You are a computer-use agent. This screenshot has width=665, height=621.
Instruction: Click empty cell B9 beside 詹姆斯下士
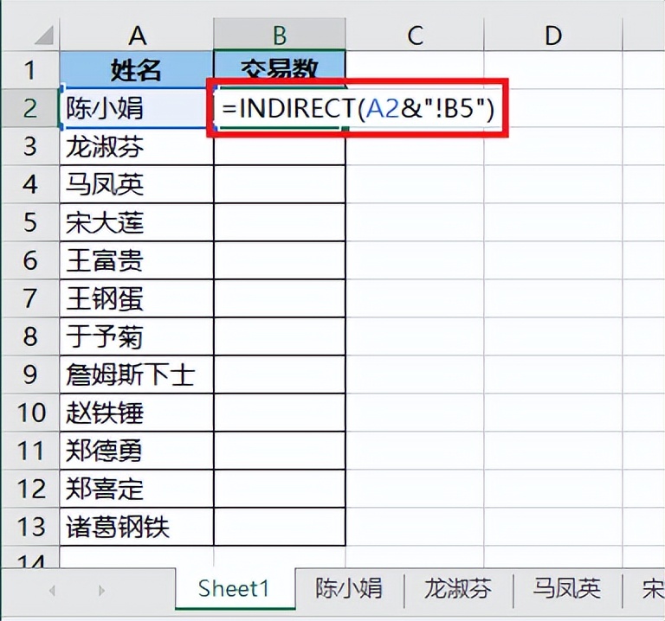pyautogui.click(x=280, y=375)
